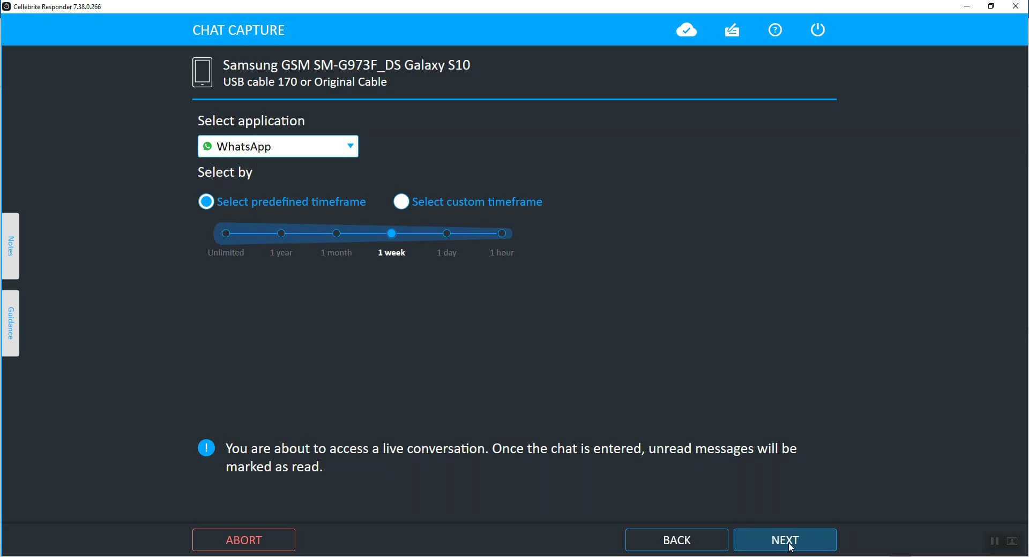Click the live conversation warning message
The width and height of the screenshot is (1029, 557).
511,457
